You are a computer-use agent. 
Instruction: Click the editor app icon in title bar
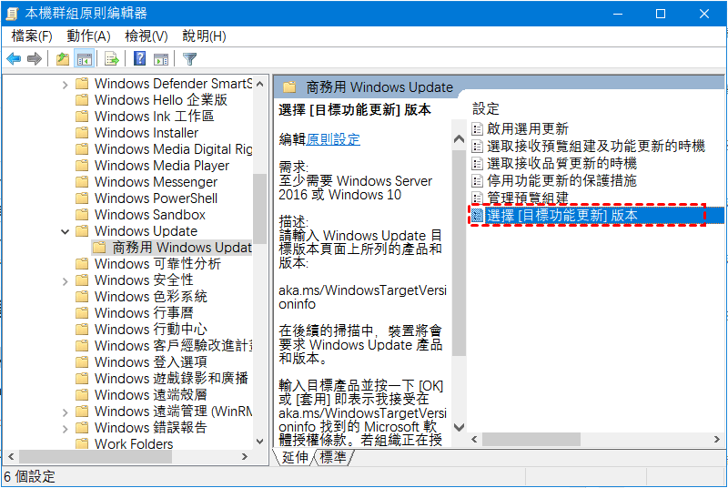tap(12, 14)
